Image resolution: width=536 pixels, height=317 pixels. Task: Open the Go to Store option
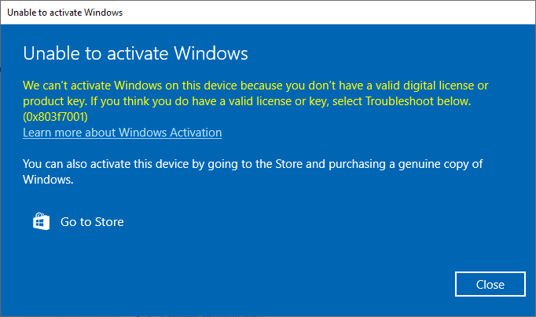pyautogui.click(x=92, y=222)
